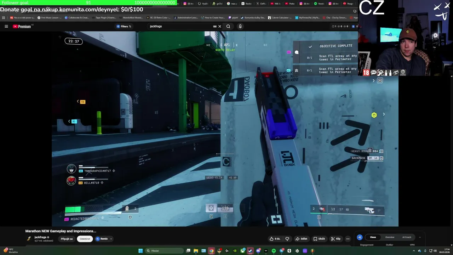Open the 'RC-20 Retro Color' bookmark
Image resolution: width=453 pixels, height=255 pixels.
tap(158, 17)
